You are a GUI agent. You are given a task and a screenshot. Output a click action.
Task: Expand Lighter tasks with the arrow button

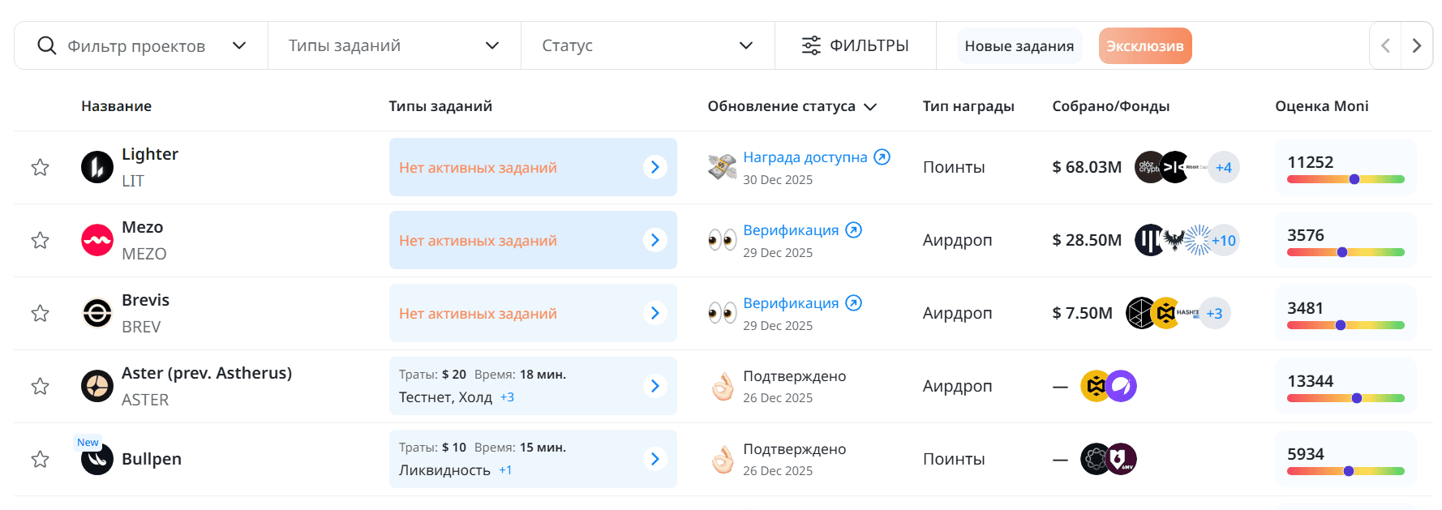coord(655,167)
